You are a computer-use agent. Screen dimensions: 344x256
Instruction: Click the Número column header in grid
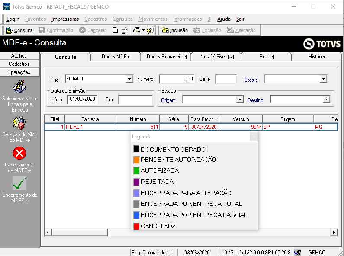(138, 119)
